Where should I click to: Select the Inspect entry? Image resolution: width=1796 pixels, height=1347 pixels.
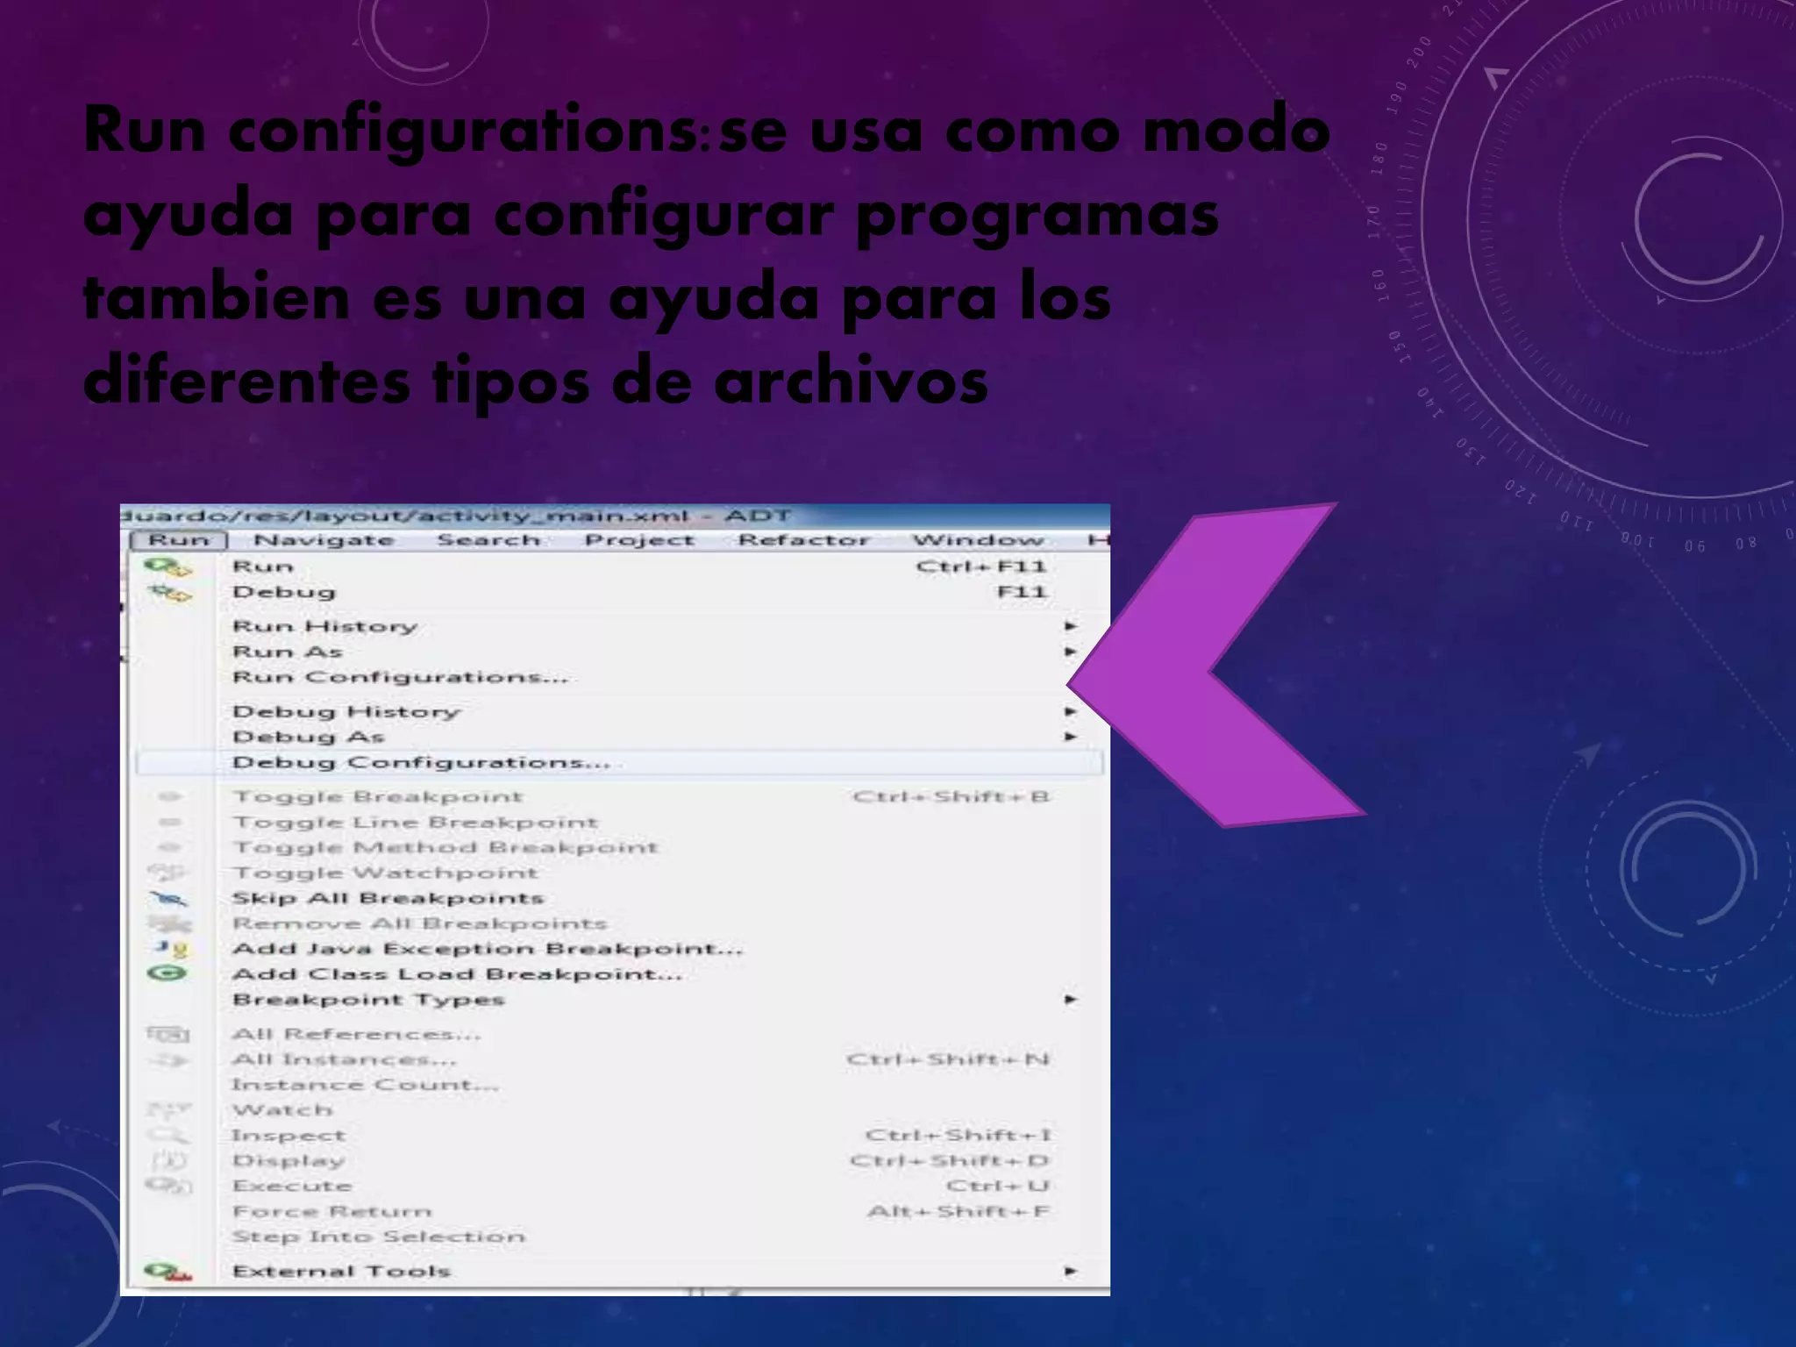coord(618,1136)
